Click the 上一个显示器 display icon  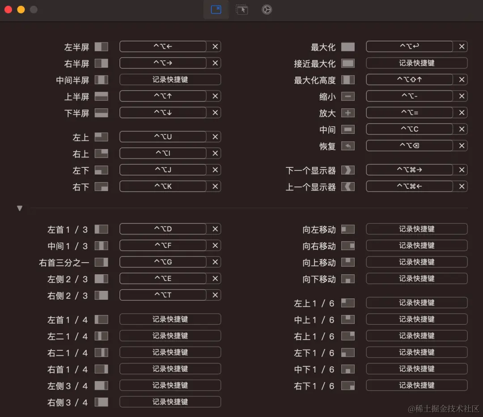click(348, 186)
